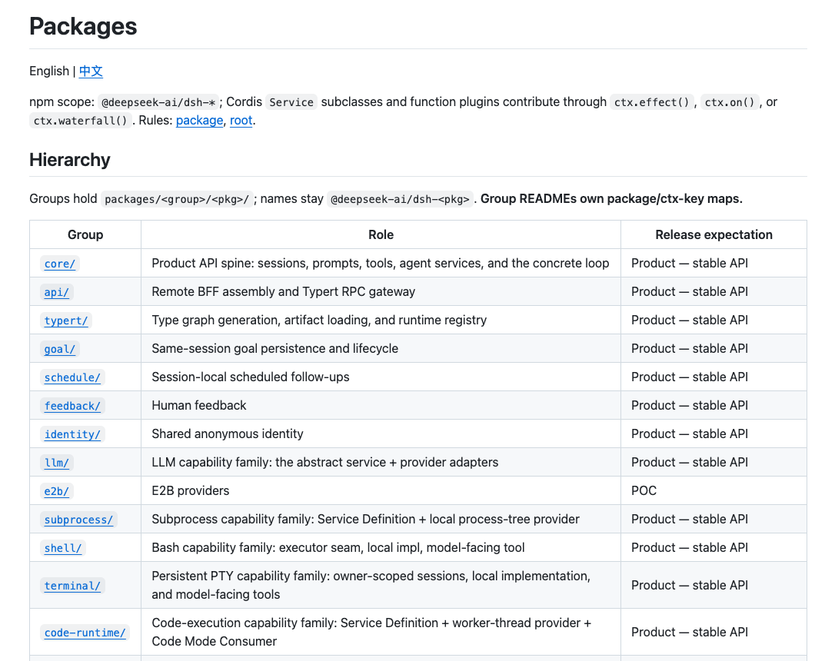Click bold 'Group READMEs own package/ctx-key maps.'

[x=611, y=199]
